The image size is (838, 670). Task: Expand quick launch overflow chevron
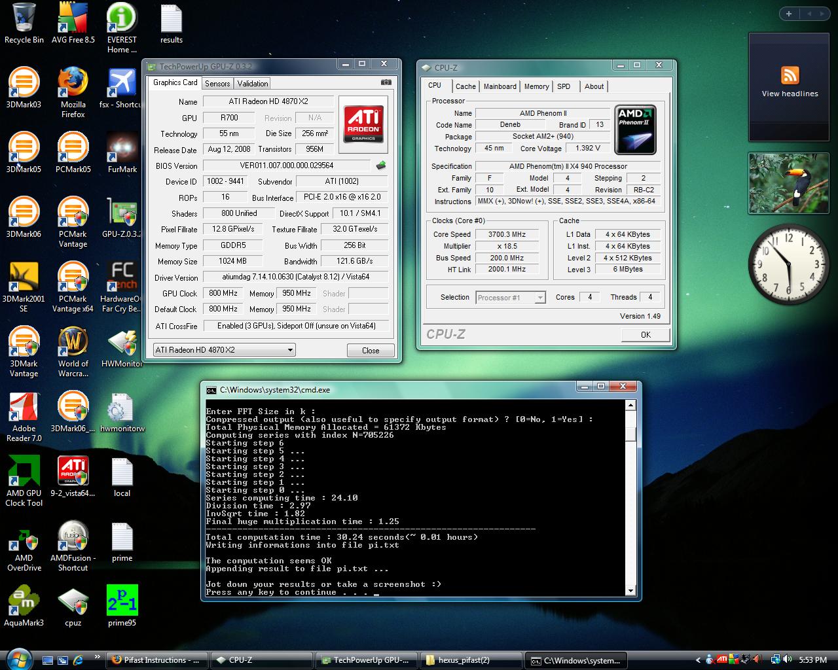point(98,656)
